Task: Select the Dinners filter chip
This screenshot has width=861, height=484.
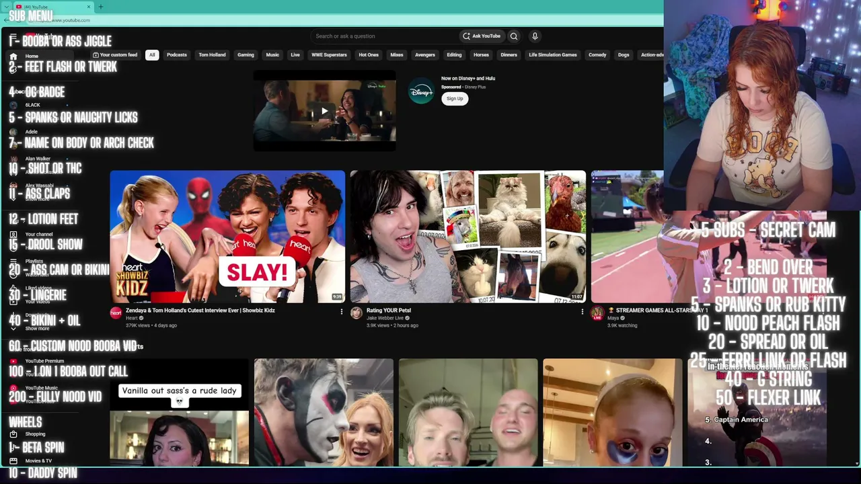Action: pyautogui.click(x=509, y=55)
